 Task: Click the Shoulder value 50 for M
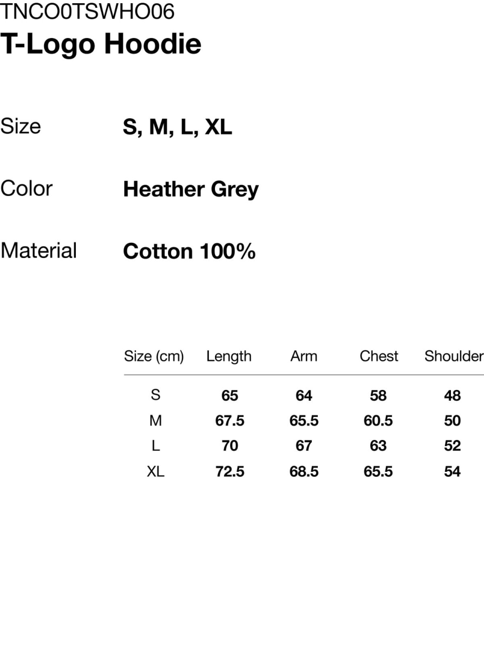452,421
